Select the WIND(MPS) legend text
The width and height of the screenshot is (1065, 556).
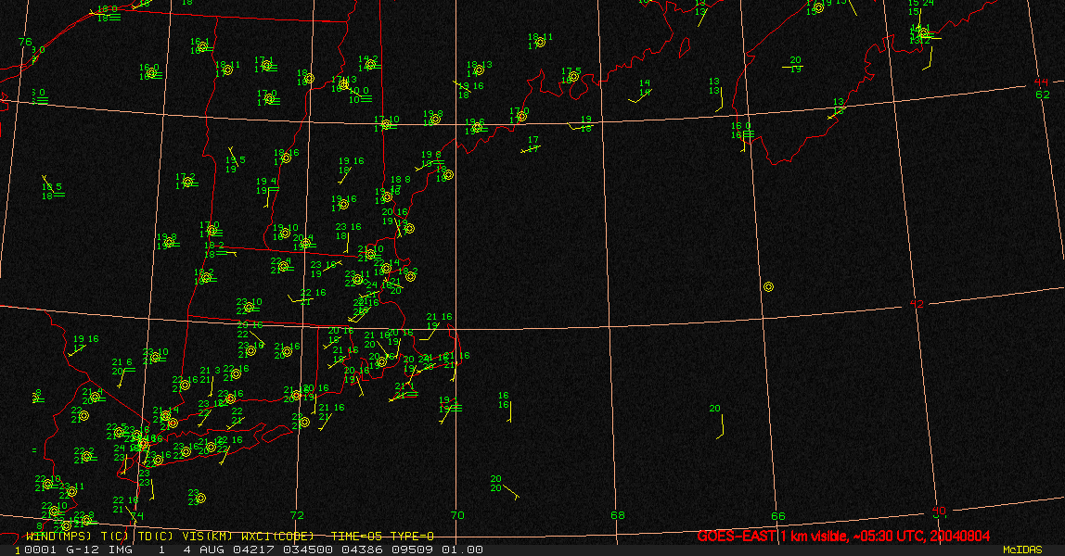(58, 537)
